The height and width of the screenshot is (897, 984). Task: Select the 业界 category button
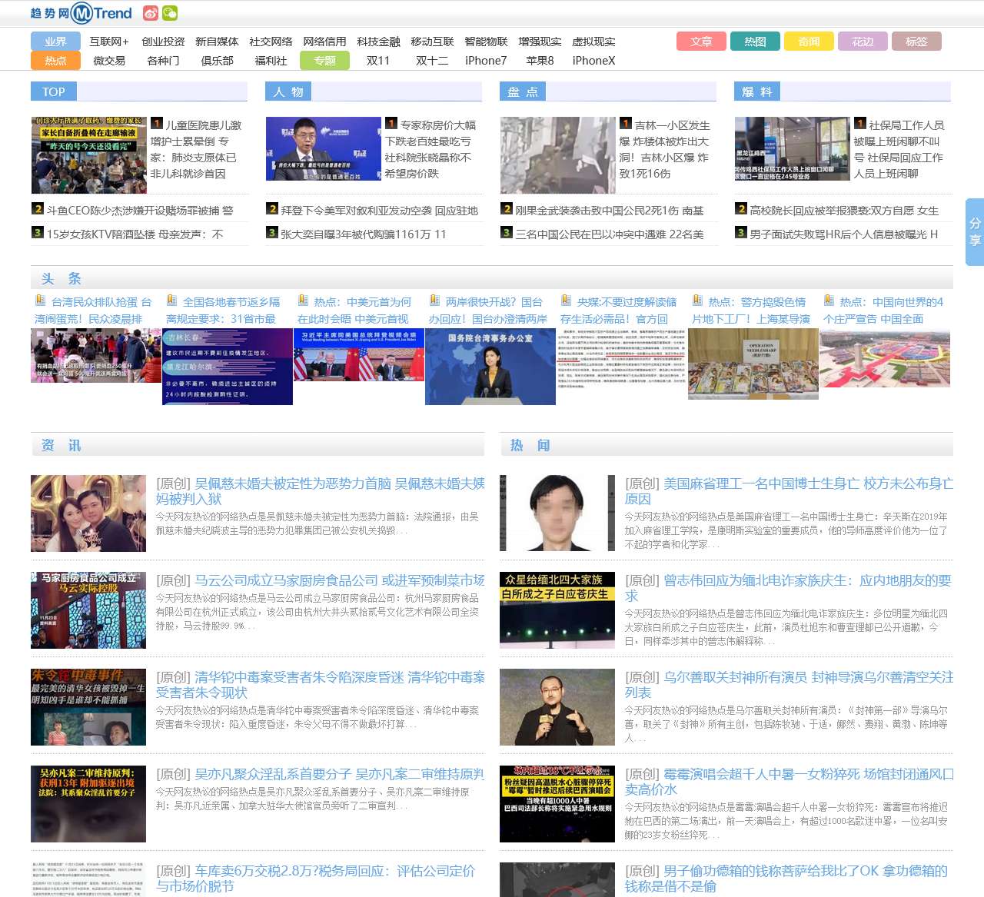[x=55, y=42]
